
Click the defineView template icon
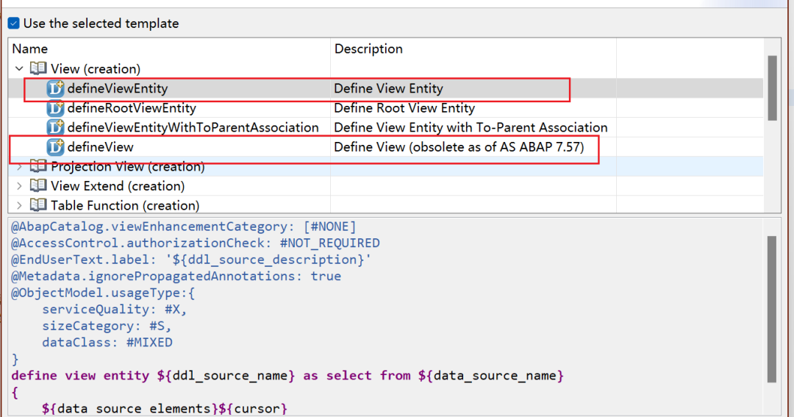tap(55, 147)
